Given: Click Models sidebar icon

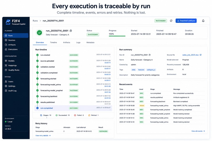Looking at the screenshot, I should [x=6, y=61].
